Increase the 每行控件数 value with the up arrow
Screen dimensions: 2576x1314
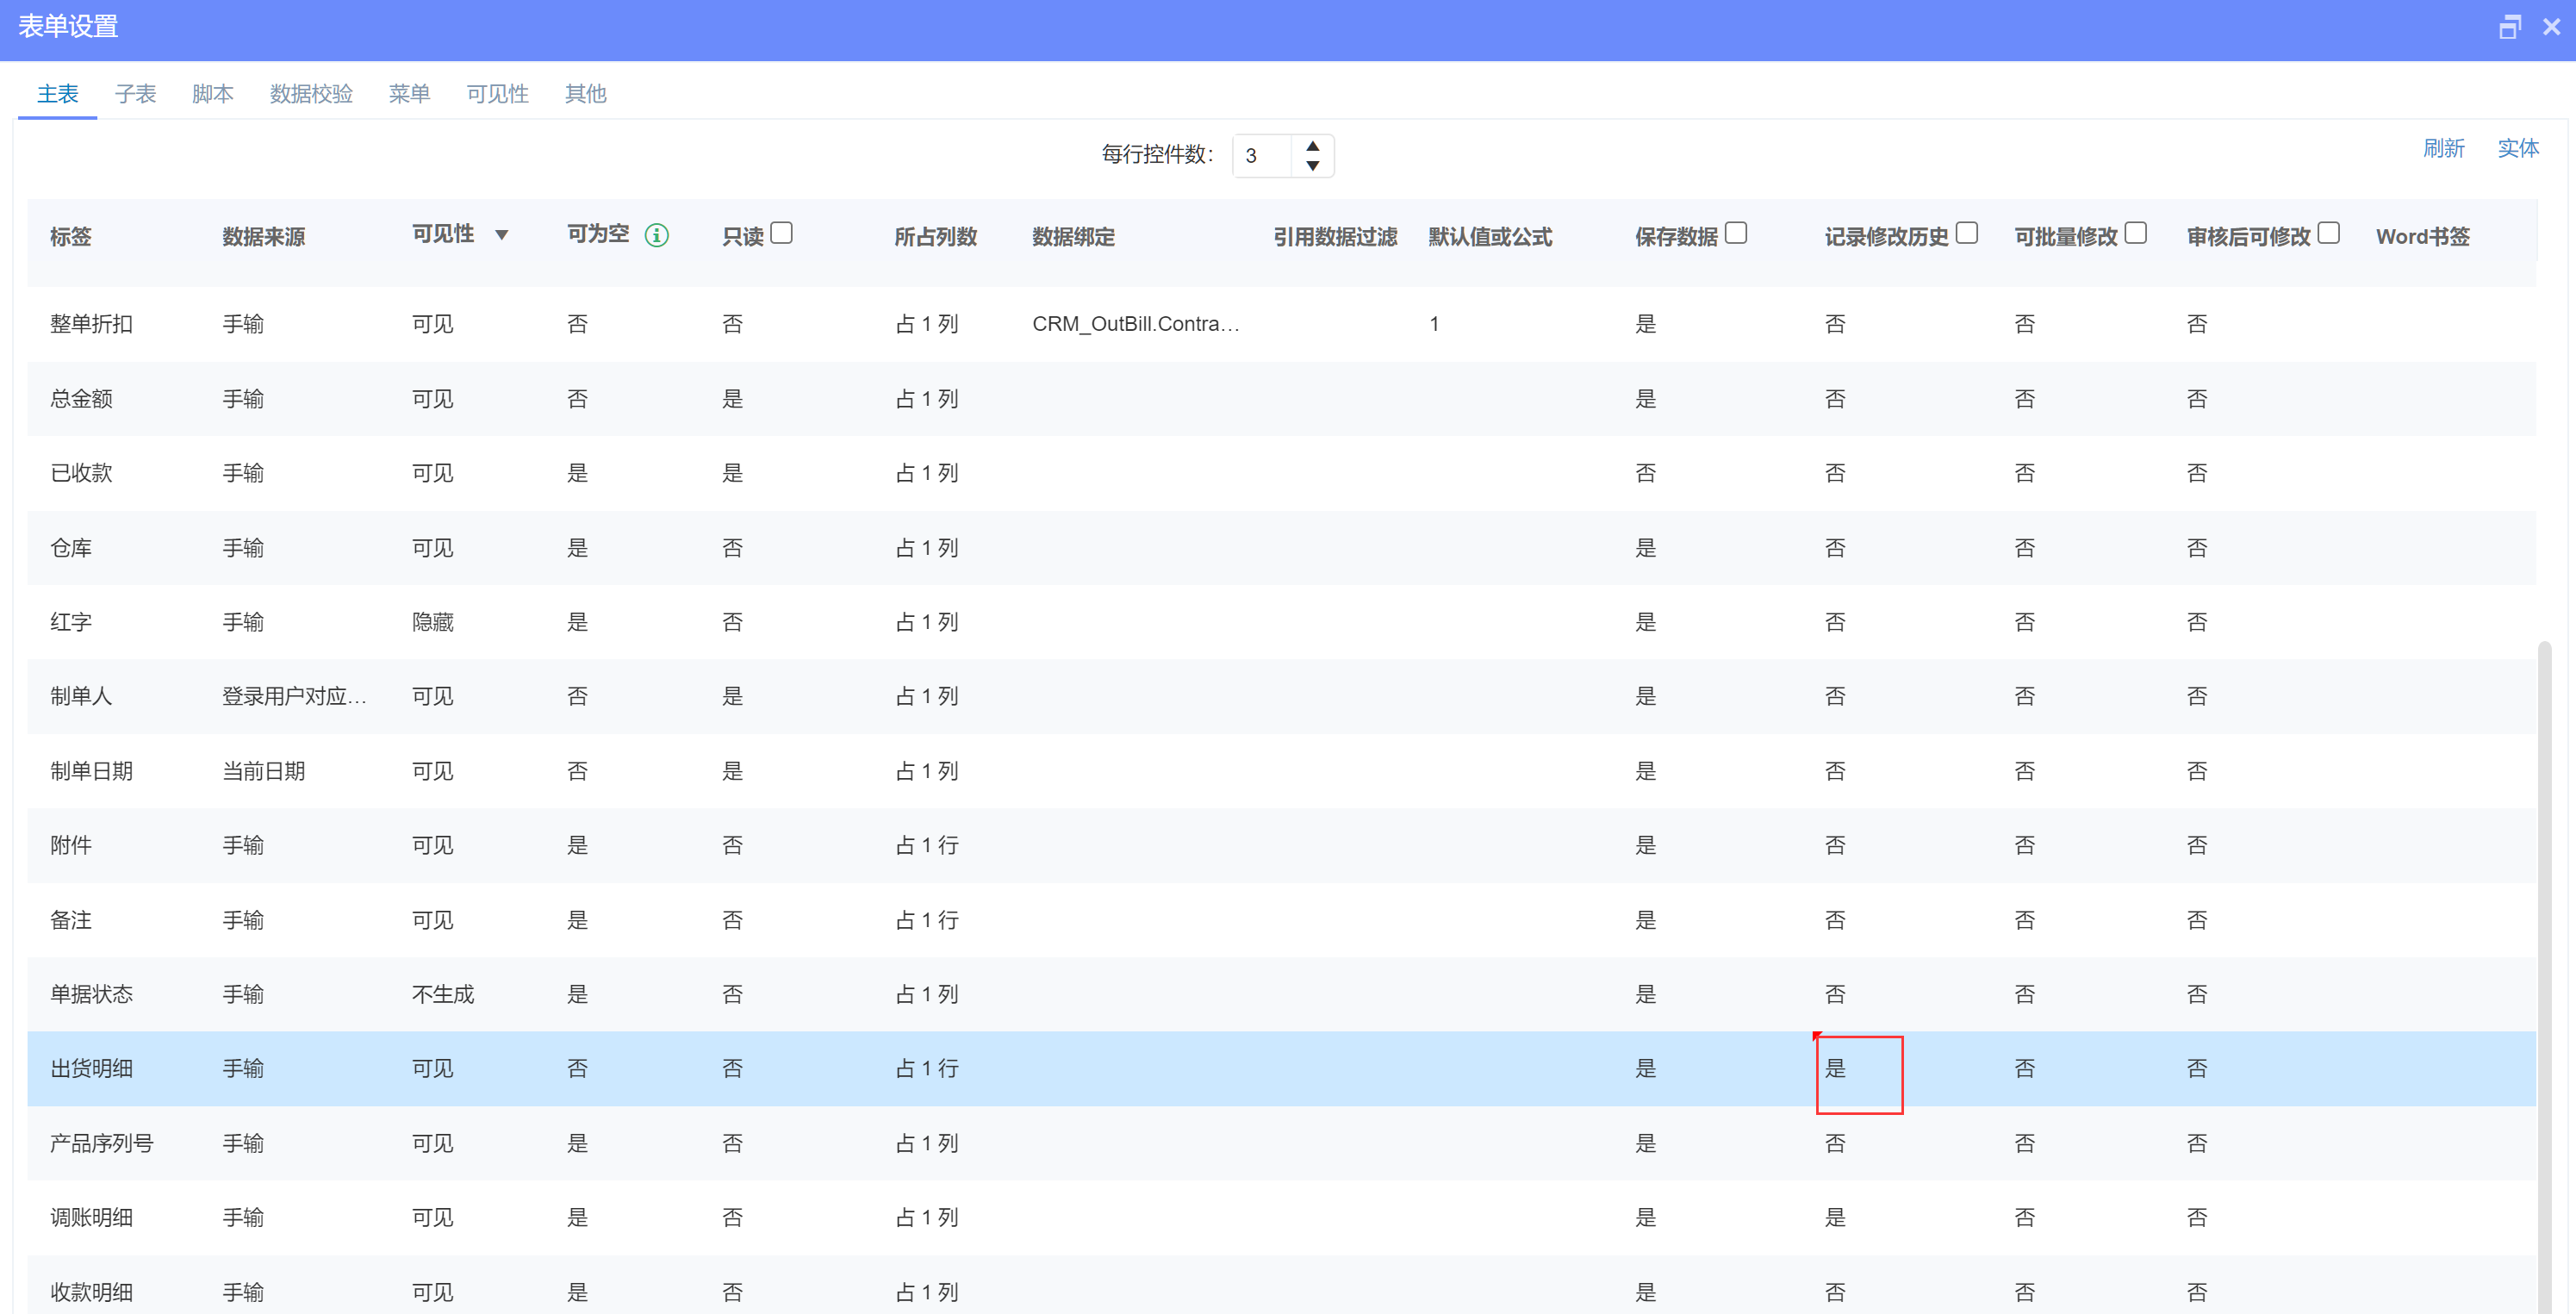tap(1313, 146)
